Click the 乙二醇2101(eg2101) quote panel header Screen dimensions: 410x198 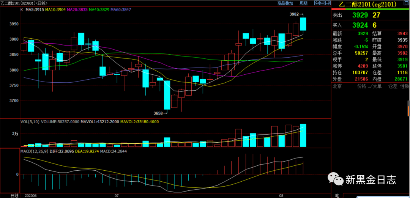tap(368, 4)
